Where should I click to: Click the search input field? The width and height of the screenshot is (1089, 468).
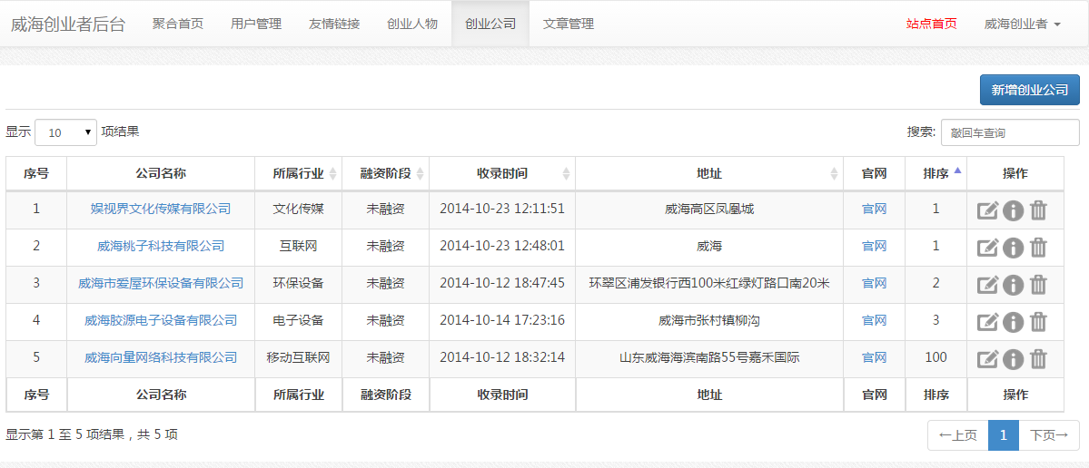point(1010,132)
